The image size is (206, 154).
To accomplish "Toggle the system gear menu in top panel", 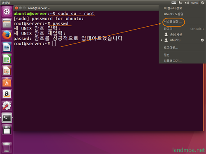I will (x=203, y=2).
